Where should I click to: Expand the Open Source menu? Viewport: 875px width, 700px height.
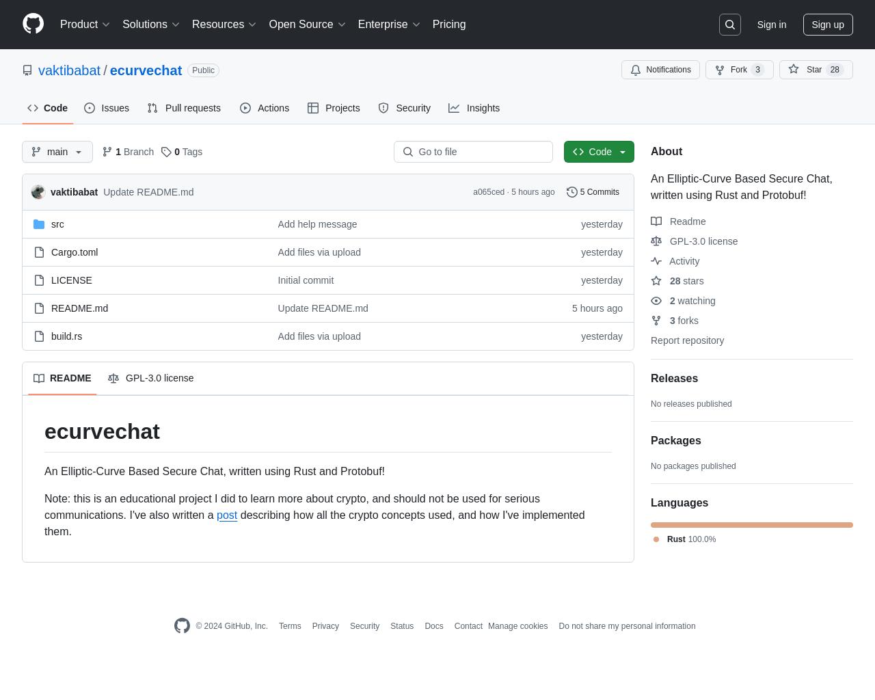[x=308, y=25]
